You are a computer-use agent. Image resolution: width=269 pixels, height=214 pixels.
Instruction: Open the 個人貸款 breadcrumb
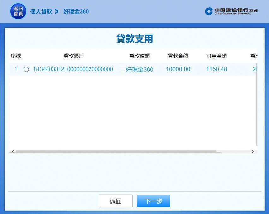coord(41,12)
